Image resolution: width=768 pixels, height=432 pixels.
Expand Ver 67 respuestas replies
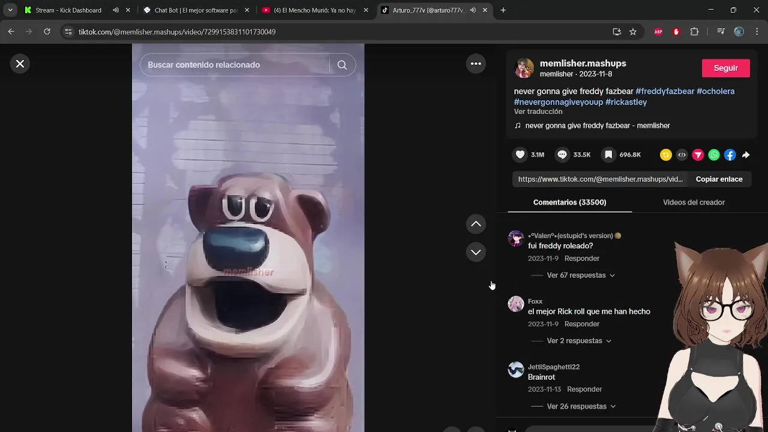(x=581, y=275)
